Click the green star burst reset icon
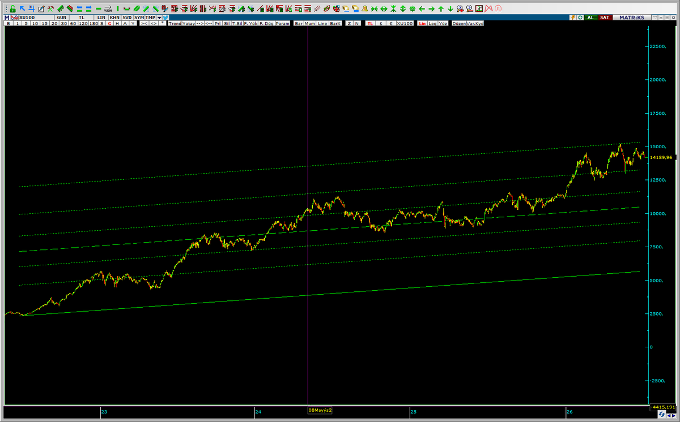This screenshot has width=680, height=422. pos(413,8)
